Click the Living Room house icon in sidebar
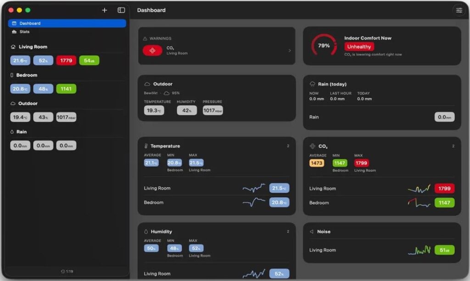Image resolution: width=470 pixels, height=281 pixels. click(x=13, y=47)
